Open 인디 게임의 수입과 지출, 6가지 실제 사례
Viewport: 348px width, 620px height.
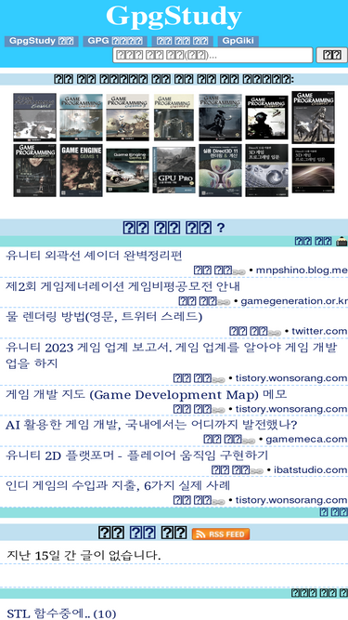click(x=118, y=485)
